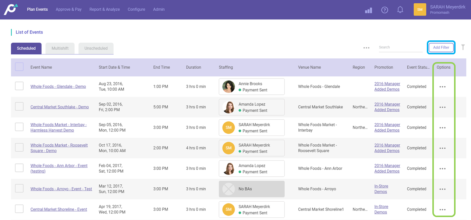The height and width of the screenshot is (220, 471).
Task: Open the help question mark icon
Action: (x=385, y=10)
